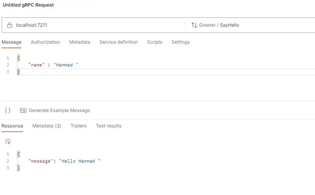The height and width of the screenshot is (195, 315).
Task: Toggle the word wrap icon in the response
Action: click(x=8, y=141)
